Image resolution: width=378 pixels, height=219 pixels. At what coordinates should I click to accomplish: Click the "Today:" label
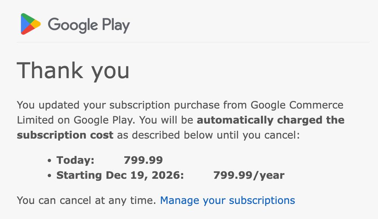coord(75,160)
